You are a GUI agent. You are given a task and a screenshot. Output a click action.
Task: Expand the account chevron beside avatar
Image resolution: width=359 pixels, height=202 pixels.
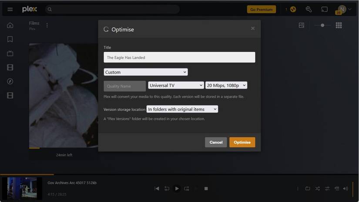tap(350, 10)
